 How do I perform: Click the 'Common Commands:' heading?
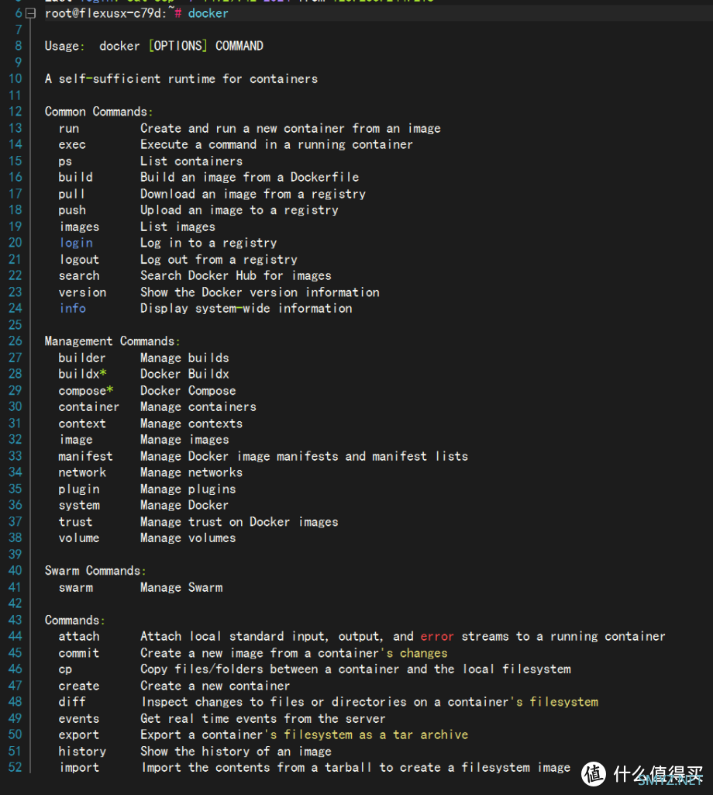click(x=99, y=112)
